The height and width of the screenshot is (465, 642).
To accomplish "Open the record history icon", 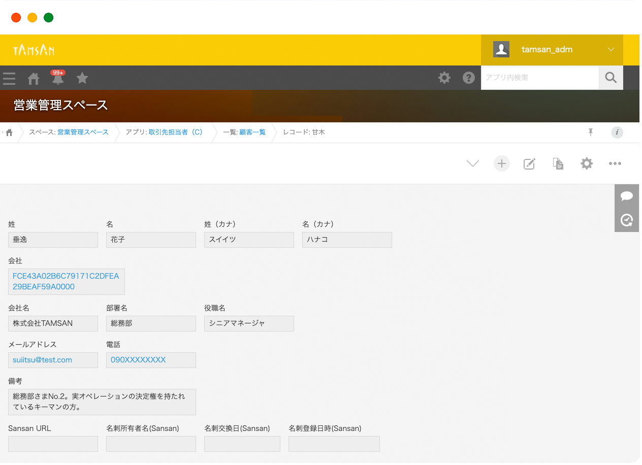I will (627, 220).
